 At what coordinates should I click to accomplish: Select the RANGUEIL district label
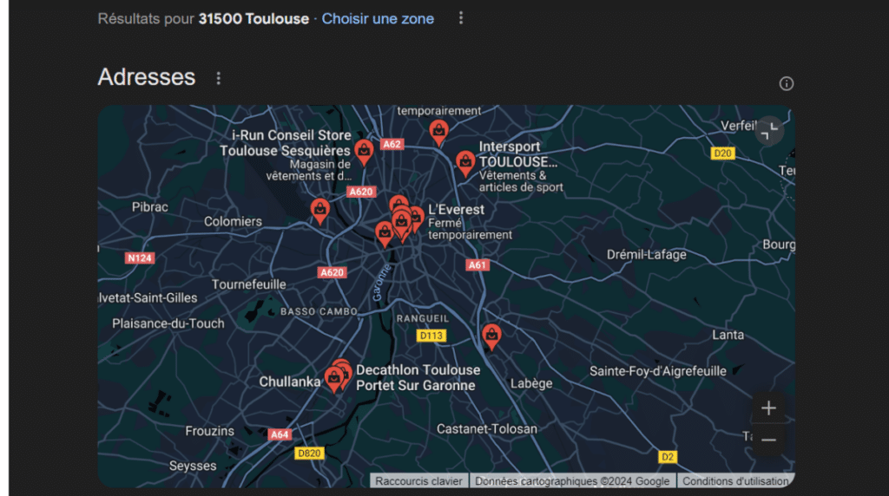(423, 319)
